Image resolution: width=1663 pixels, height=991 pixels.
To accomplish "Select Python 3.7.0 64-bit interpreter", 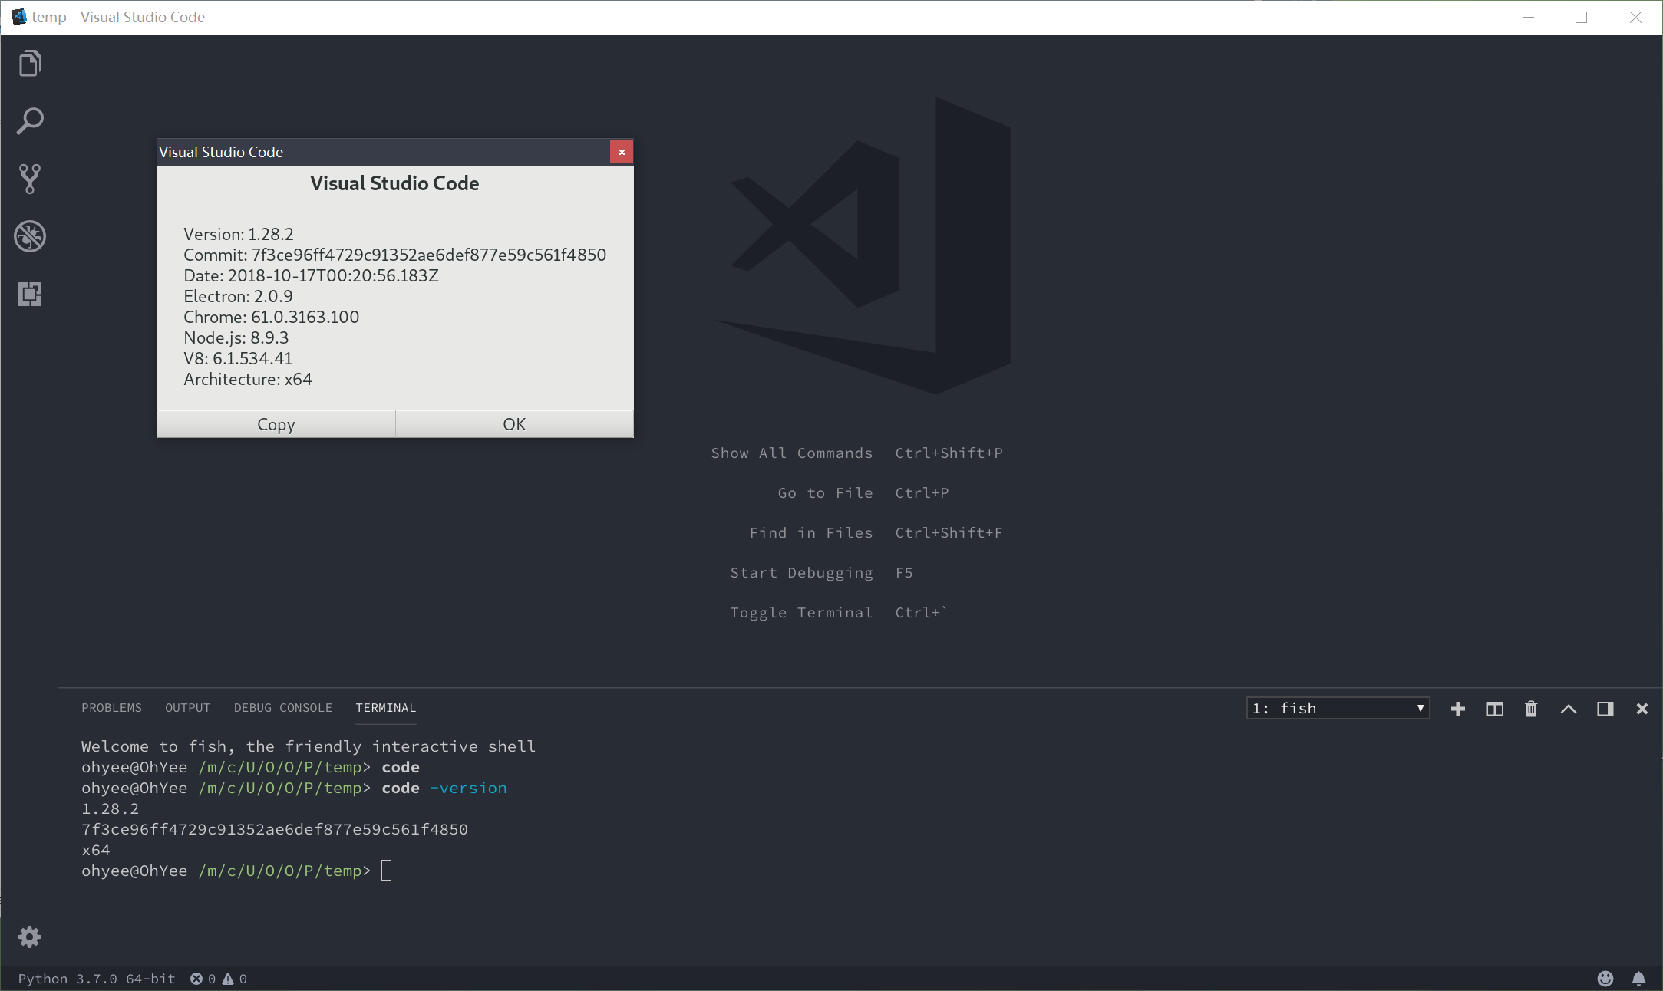I will (97, 979).
